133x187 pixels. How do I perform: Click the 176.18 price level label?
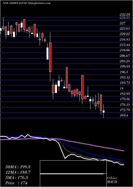click(x=125, y=105)
